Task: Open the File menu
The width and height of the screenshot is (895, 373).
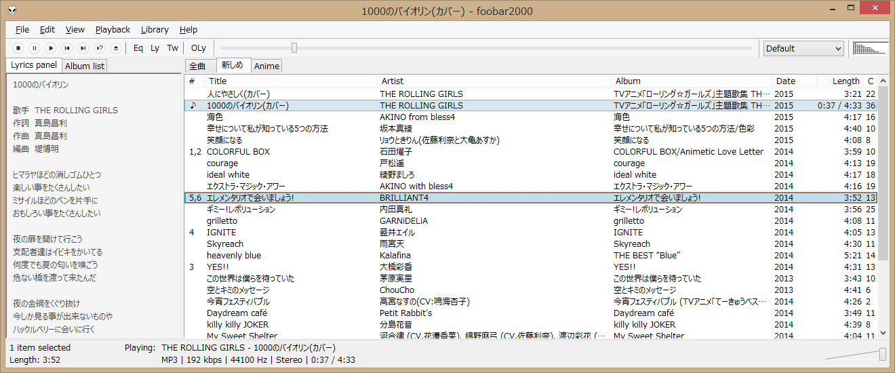Action: click(22, 29)
